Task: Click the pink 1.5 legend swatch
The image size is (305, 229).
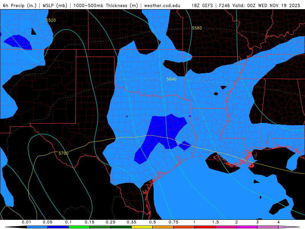Action: [226, 227]
